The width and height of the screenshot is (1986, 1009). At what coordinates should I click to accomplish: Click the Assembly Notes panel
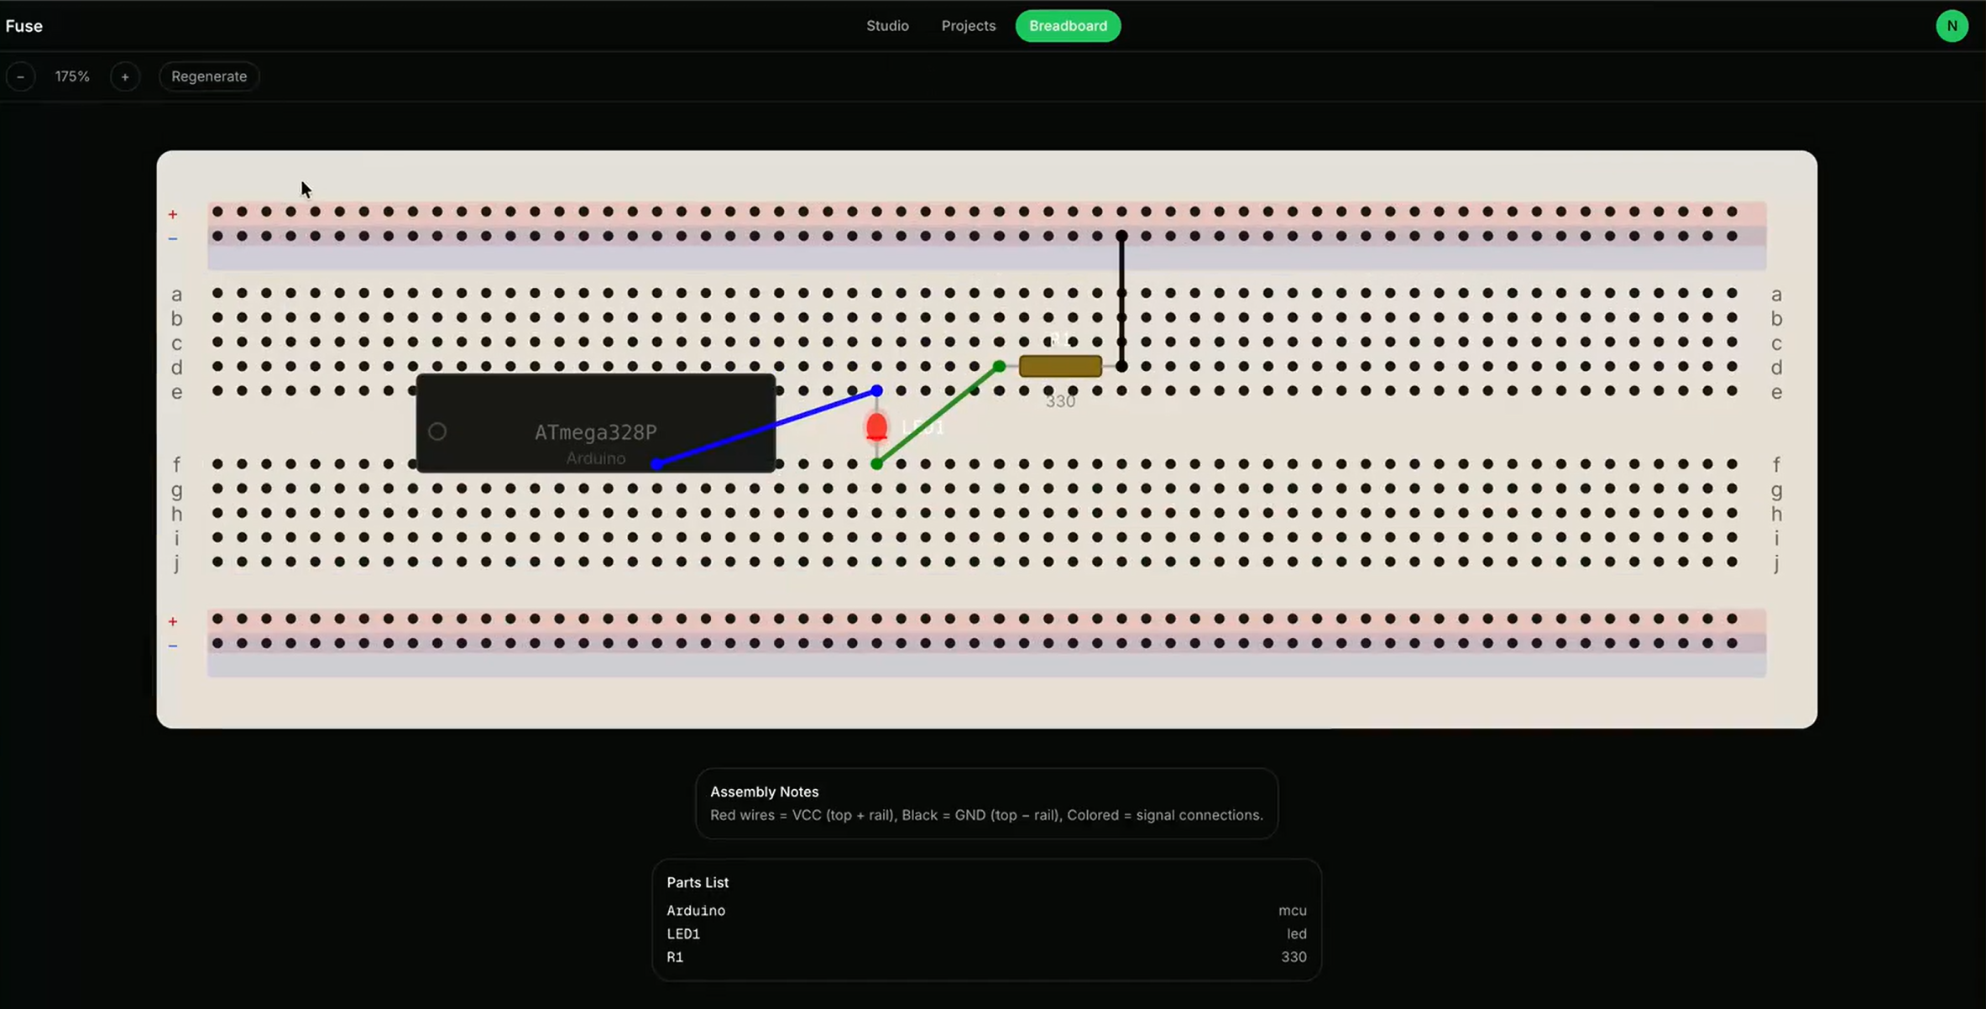pyautogui.click(x=986, y=803)
